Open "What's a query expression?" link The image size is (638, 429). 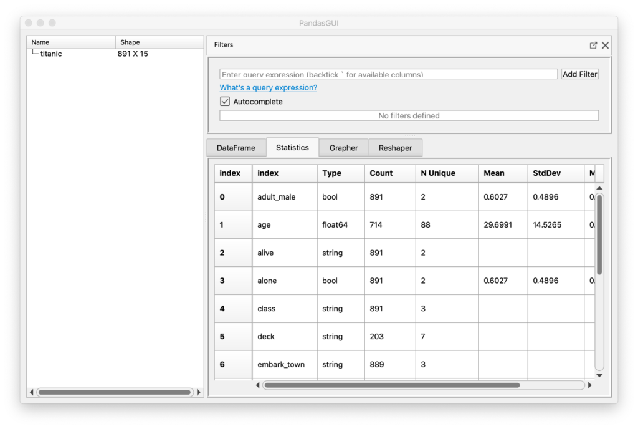pos(268,88)
